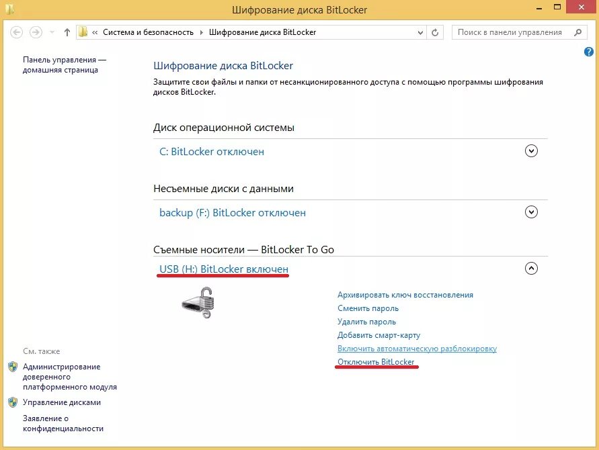Open the address bar history dropdown
This screenshot has height=450, width=599.
(420, 32)
